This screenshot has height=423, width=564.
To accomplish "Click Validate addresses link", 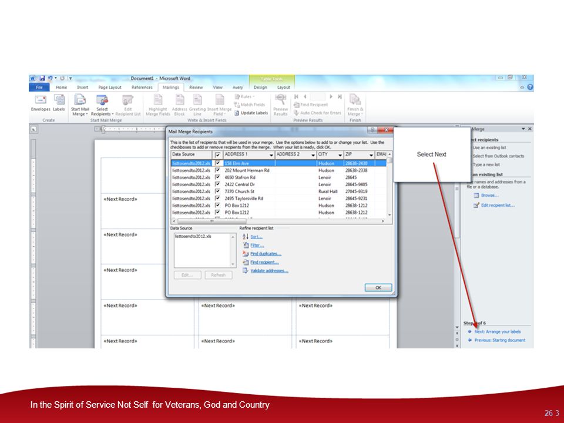I will tap(269, 271).
